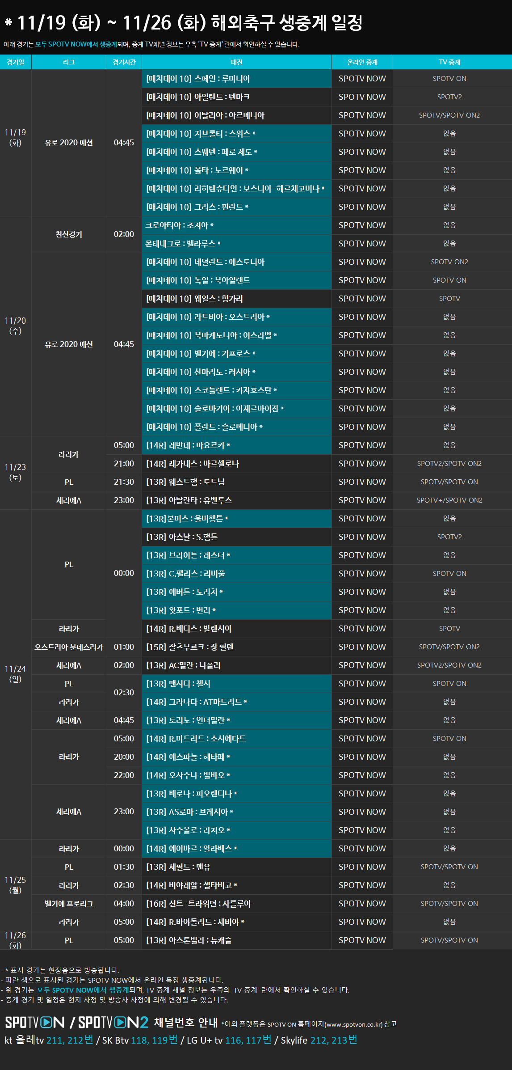Click the 경기시간 column header
The image size is (512, 1070).
pyautogui.click(x=124, y=62)
